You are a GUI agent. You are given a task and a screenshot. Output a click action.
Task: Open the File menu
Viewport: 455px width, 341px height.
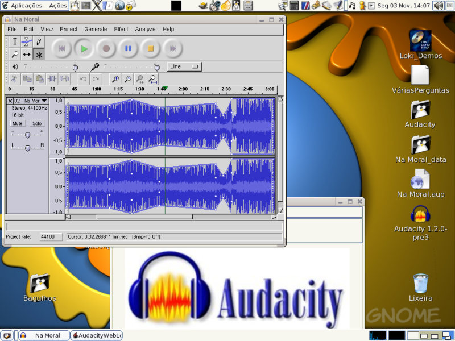coord(12,30)
